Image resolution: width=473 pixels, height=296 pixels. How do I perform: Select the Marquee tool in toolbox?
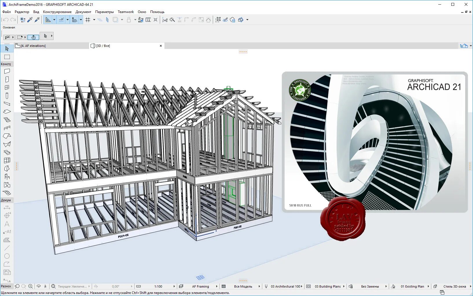[7, 57]
